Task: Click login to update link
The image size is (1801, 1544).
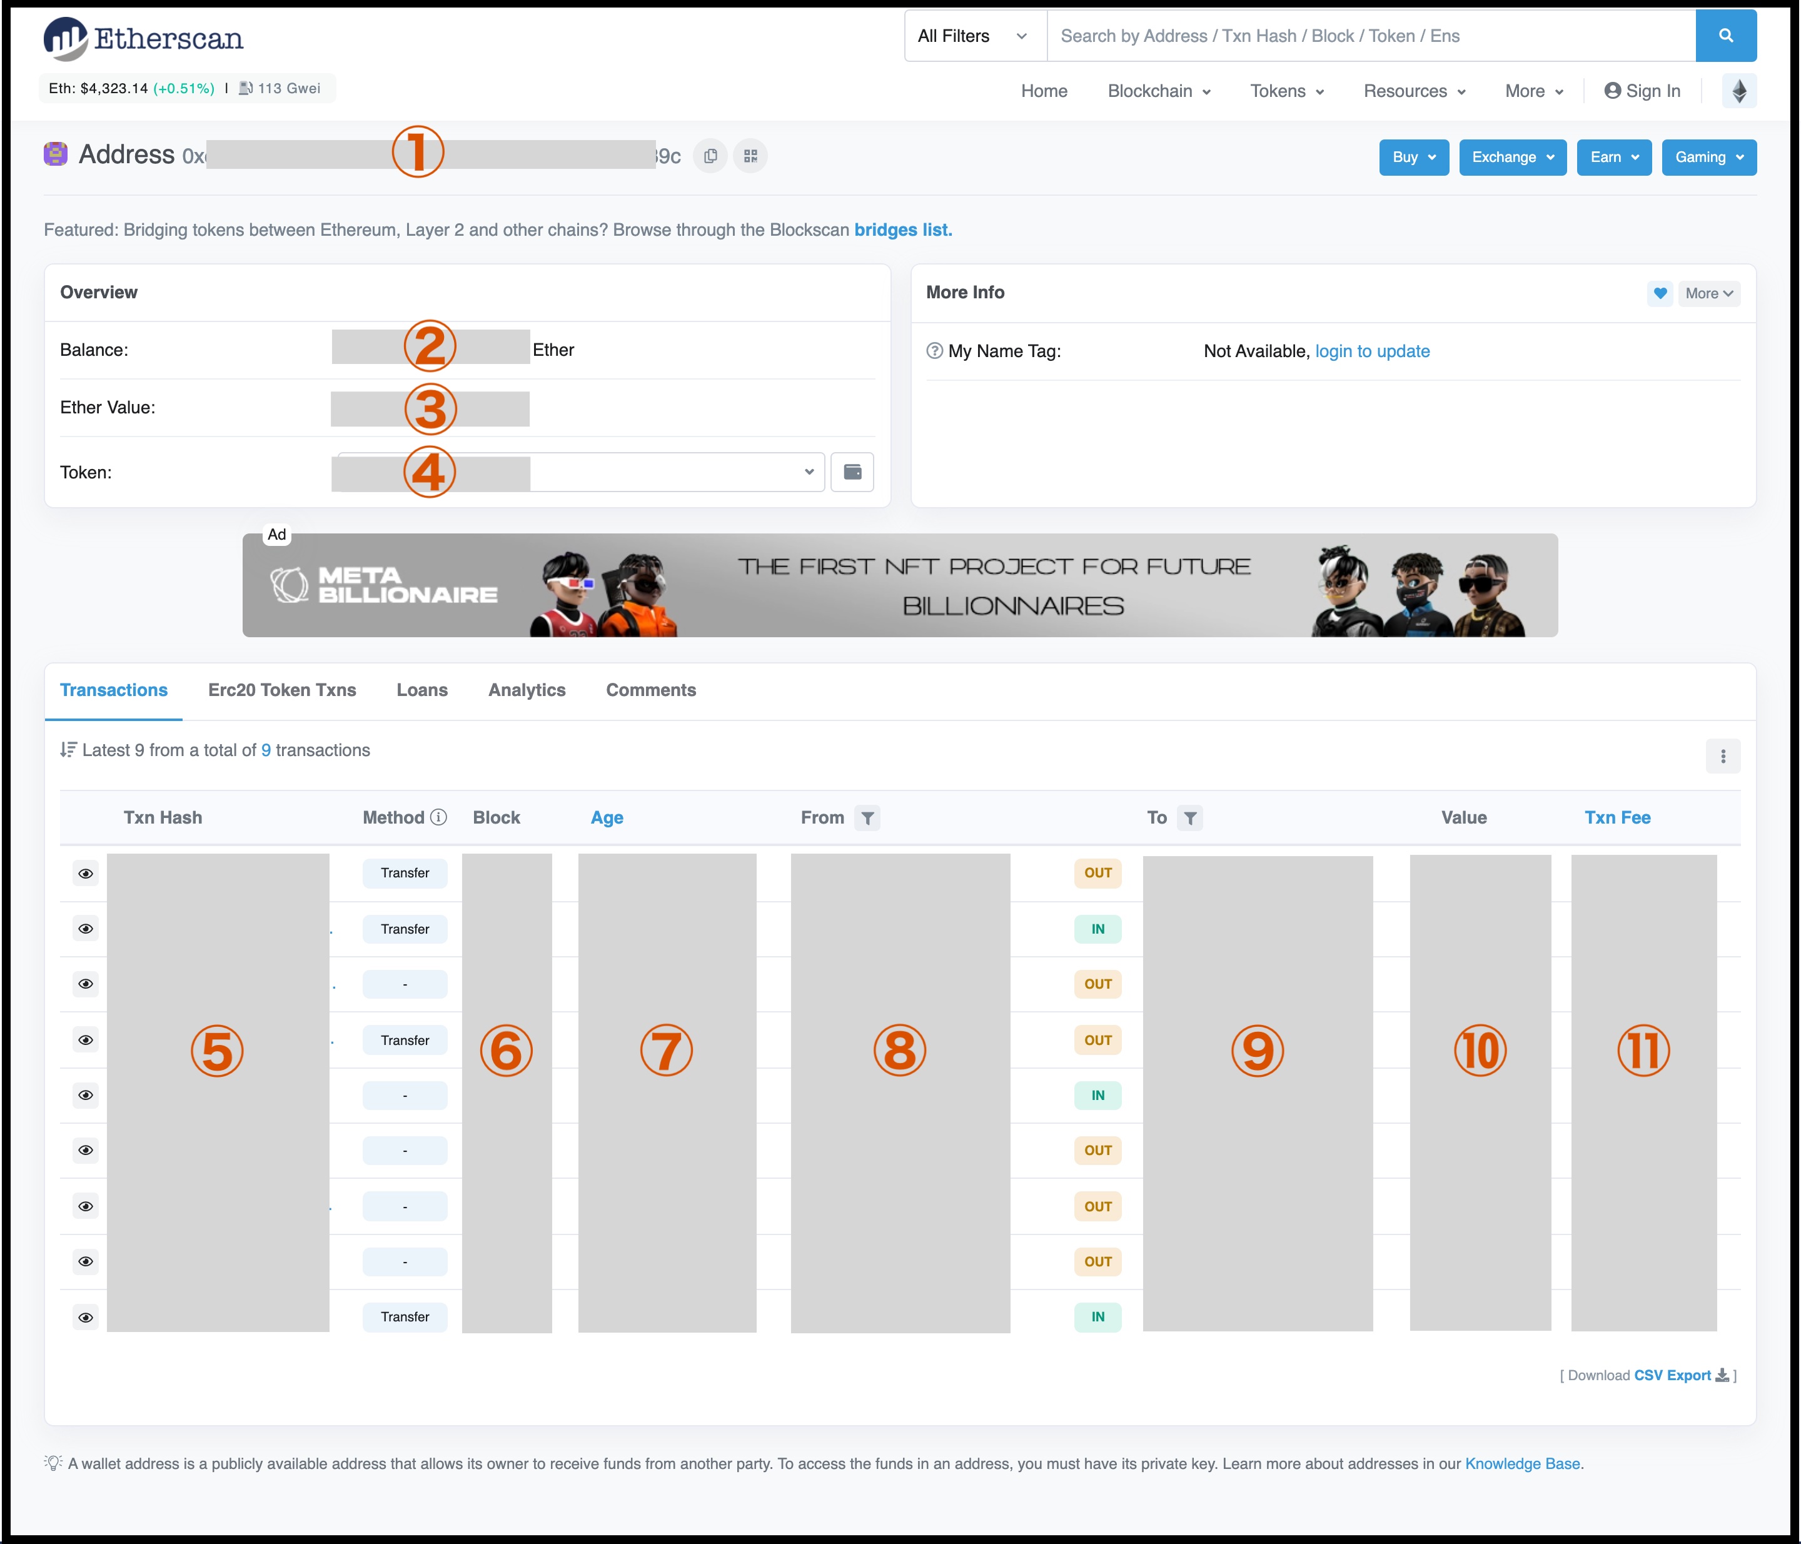Action: [1373, 350]
